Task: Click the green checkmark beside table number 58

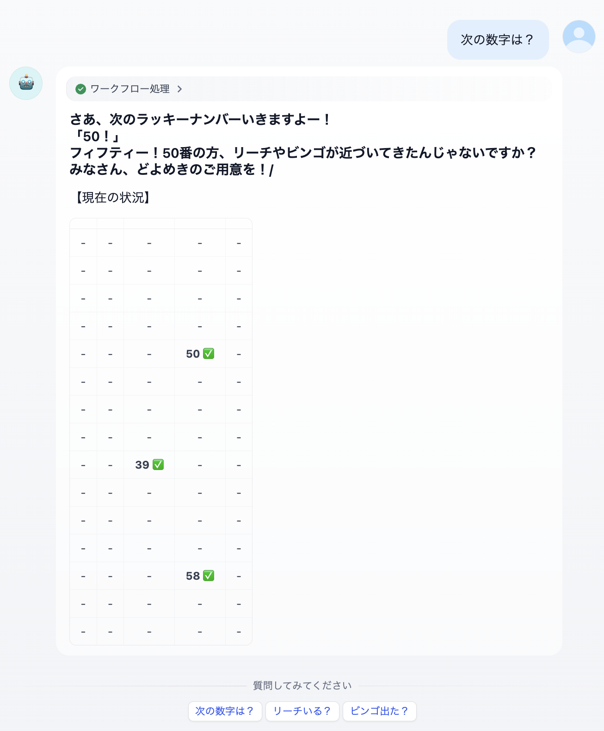Action: 209,576
